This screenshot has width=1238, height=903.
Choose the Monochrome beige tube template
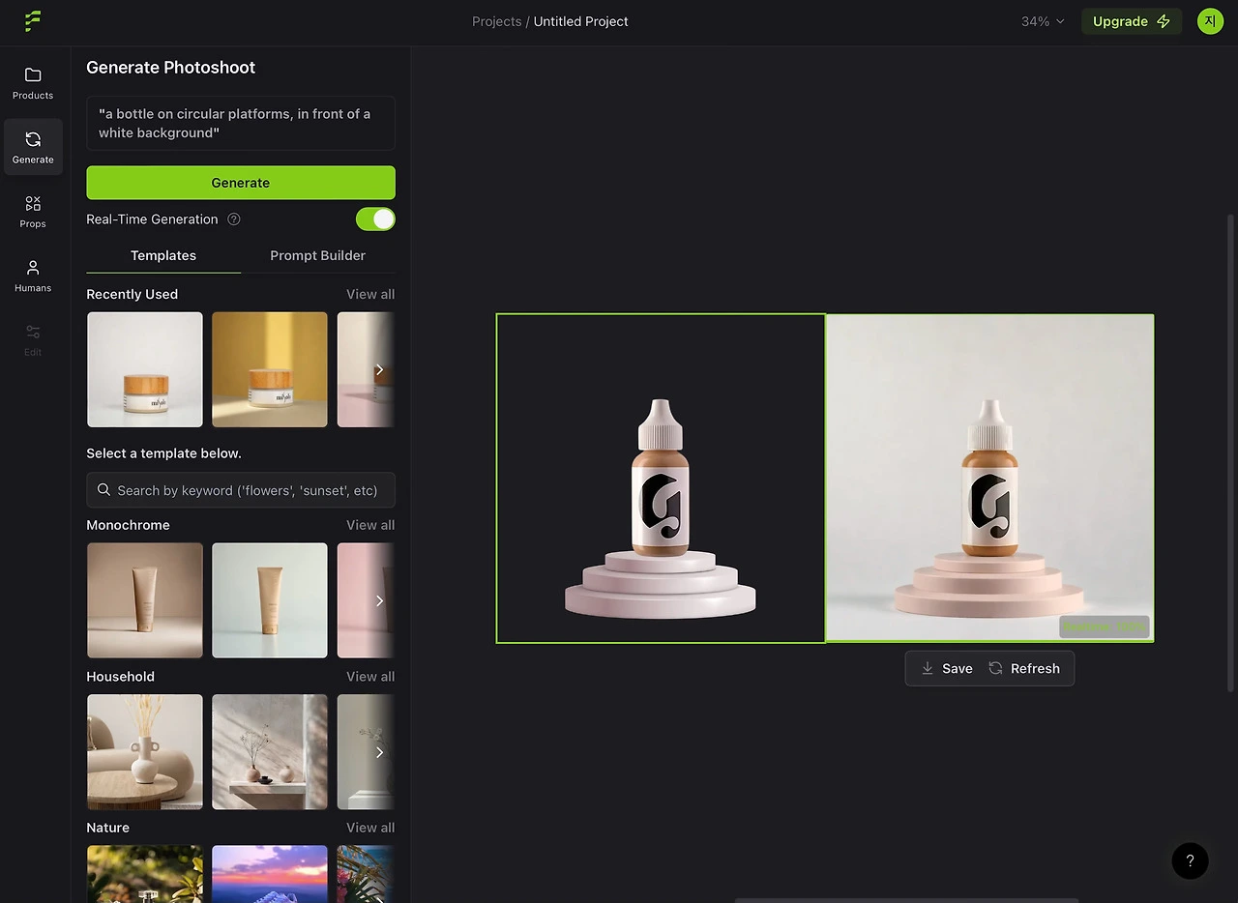click(x=145, y=600)
